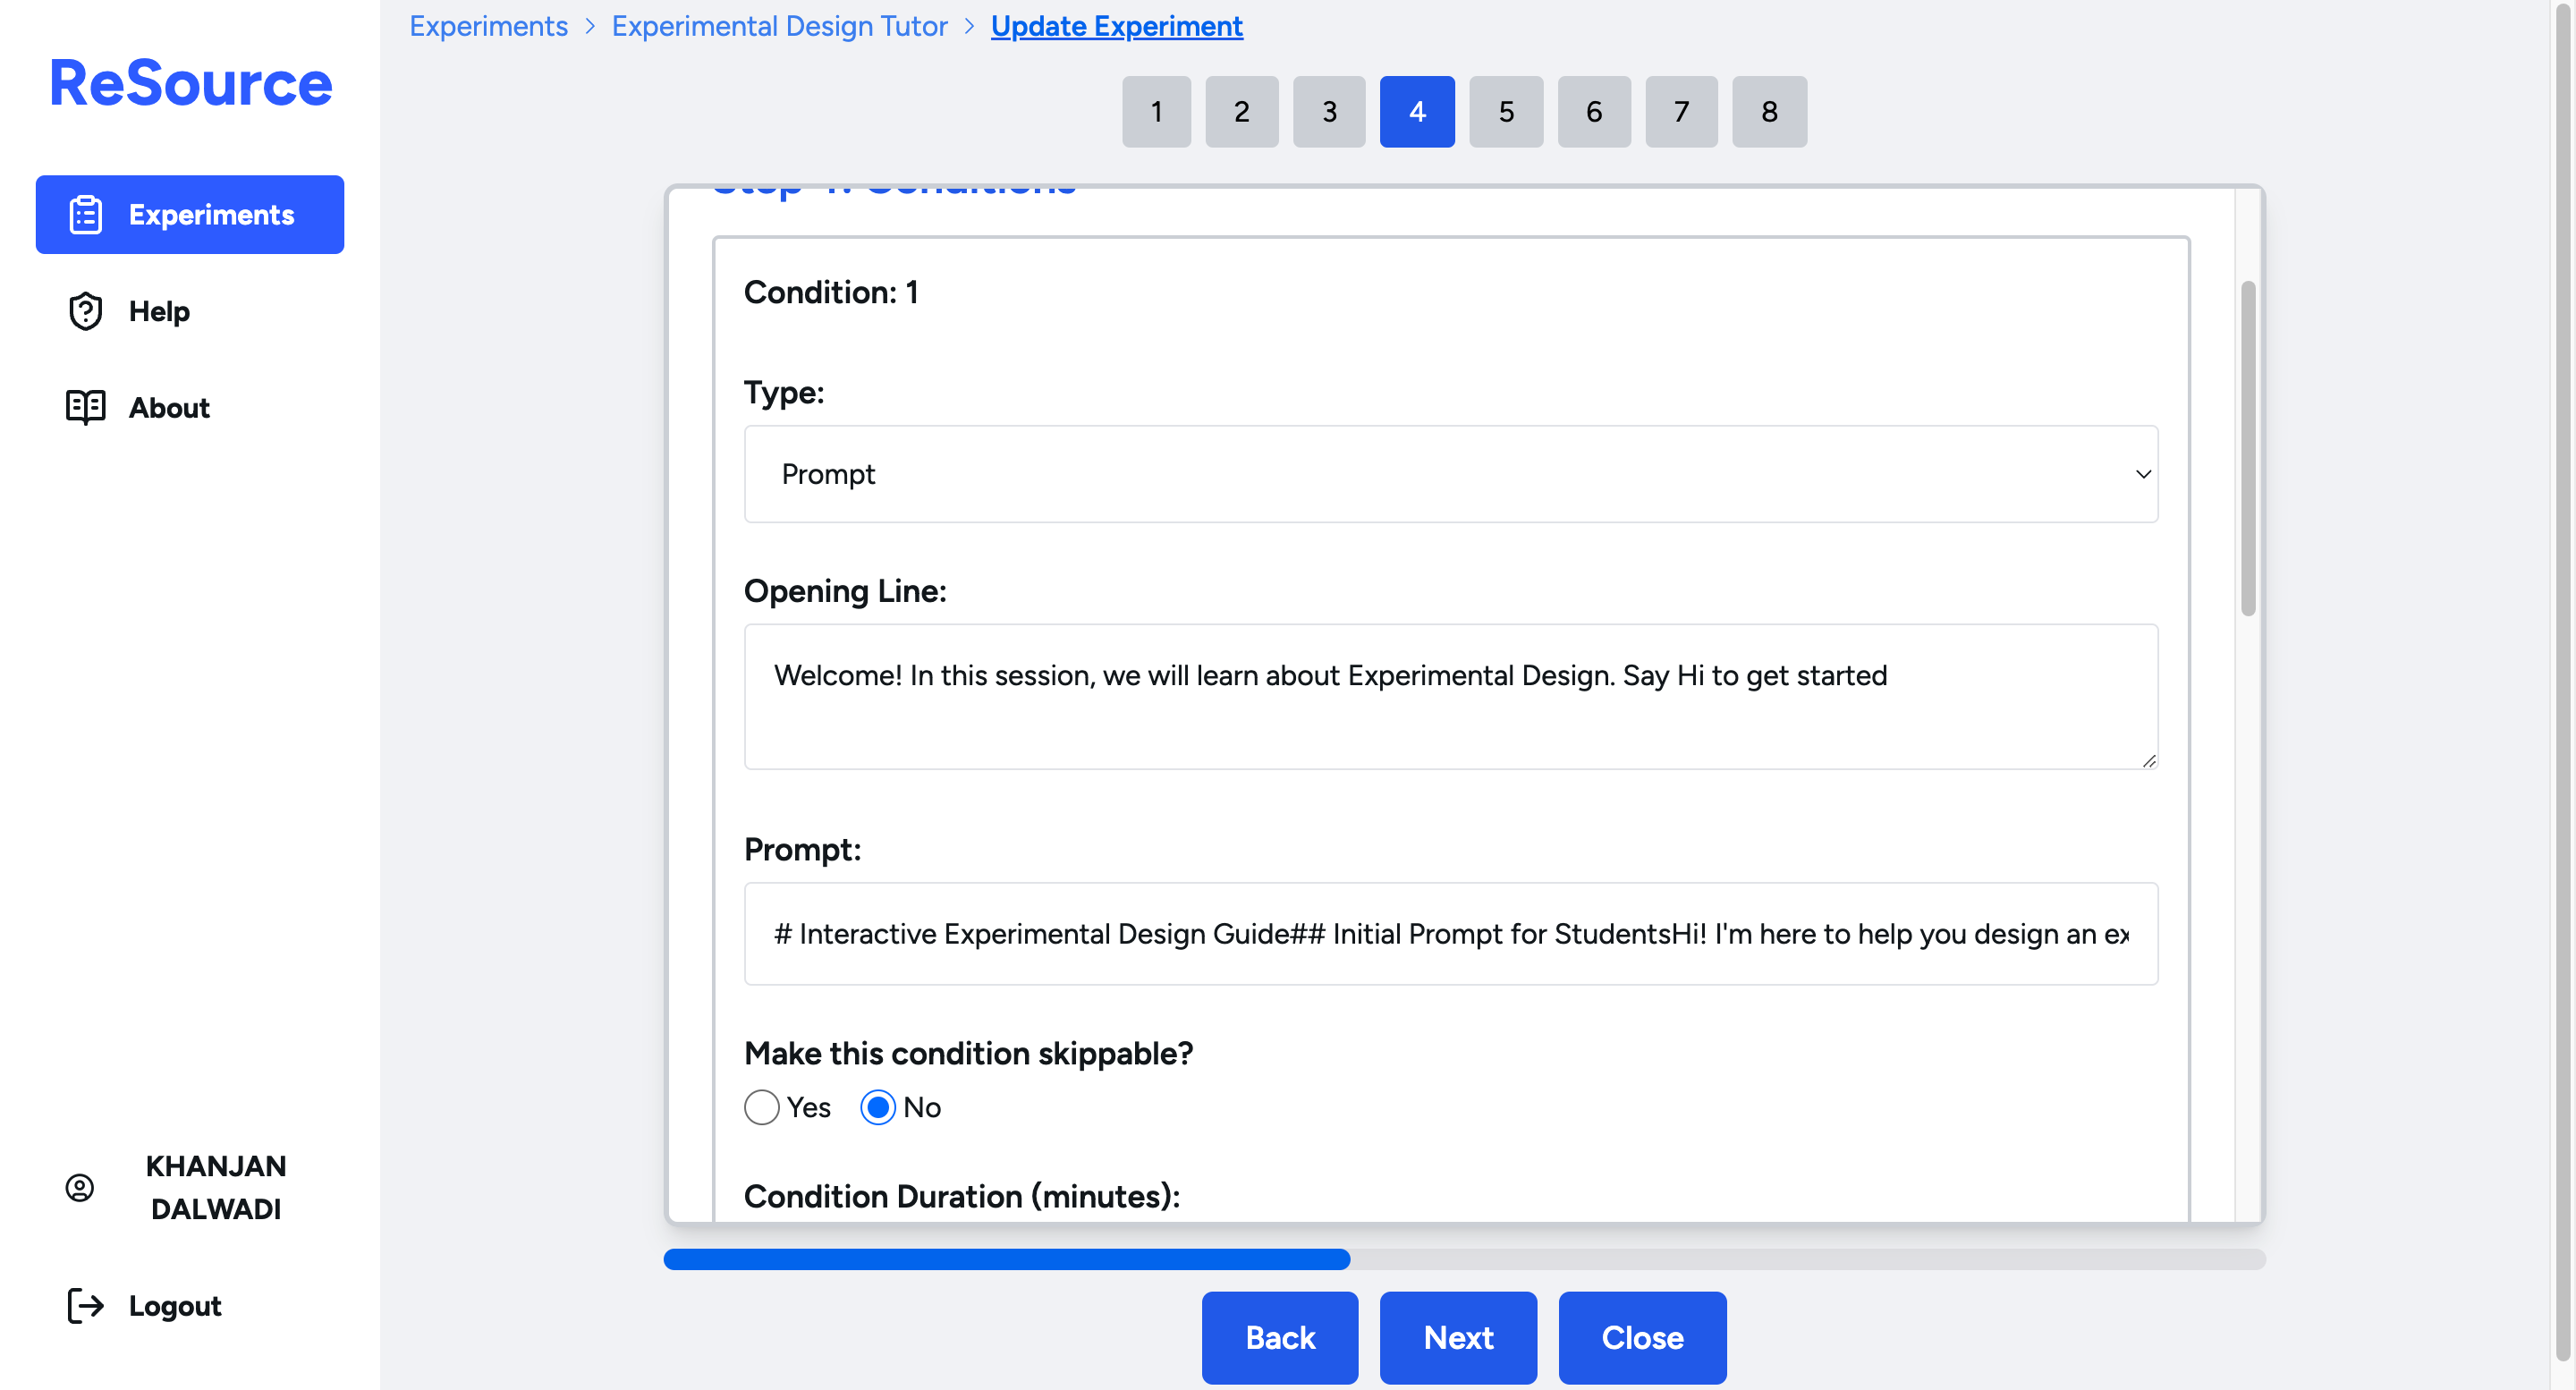Open the Type dropdown showing Prompt
Screen dimensions: 2576x1390
[x=1450, y=474]
